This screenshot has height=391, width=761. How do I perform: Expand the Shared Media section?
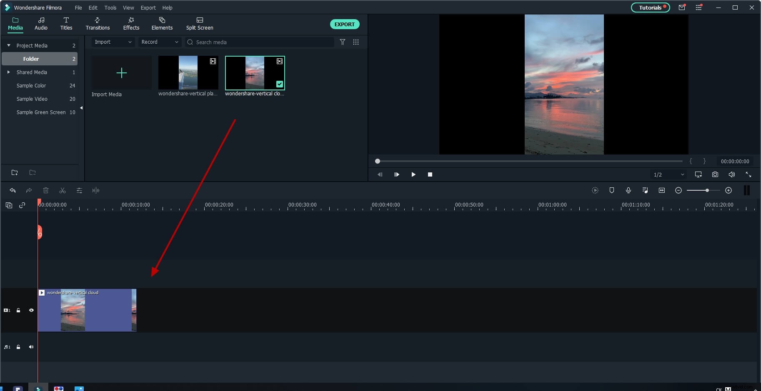pos(8,72)
